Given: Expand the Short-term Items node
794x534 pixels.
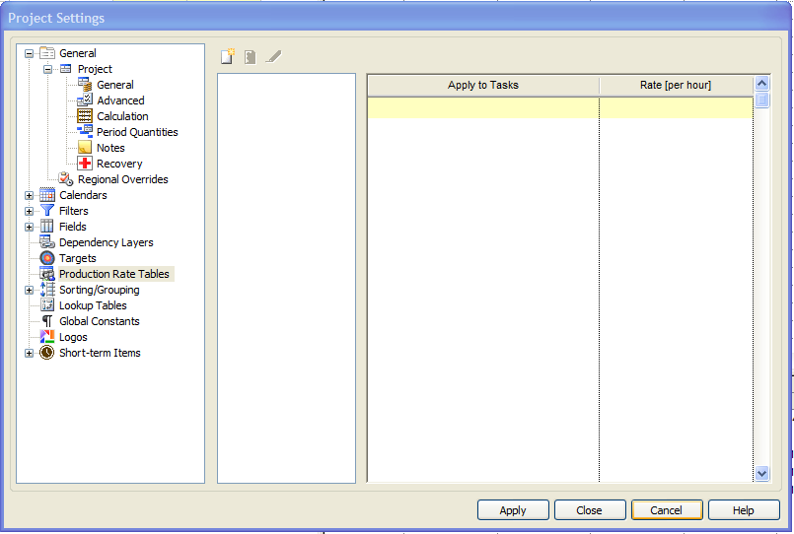Looking at the screenshot, I should [29, 353].
